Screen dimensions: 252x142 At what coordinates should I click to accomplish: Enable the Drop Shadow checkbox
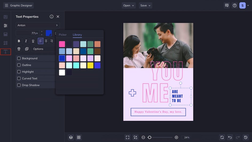(x=19, y=85)
